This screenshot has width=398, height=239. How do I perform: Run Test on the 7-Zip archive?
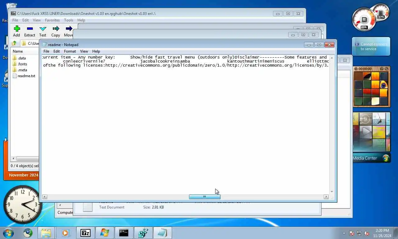(x=43, y=31)
